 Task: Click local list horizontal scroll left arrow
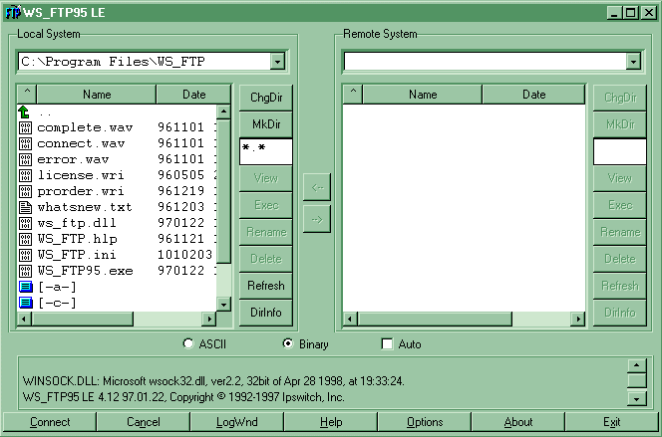point(24,319)
